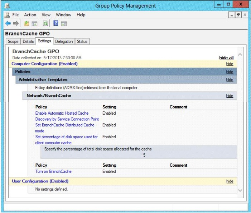Hide the Network/BranchCache section

tap(230, 96)
